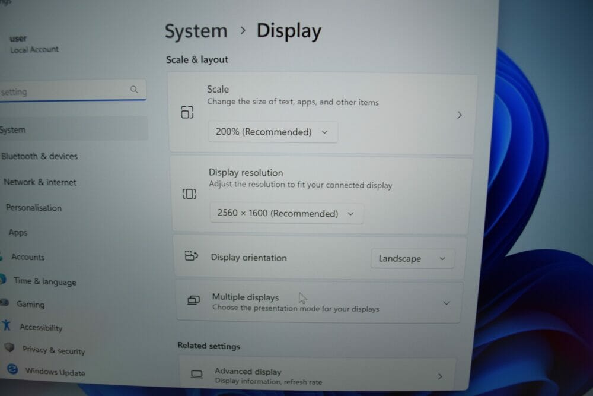This screenshot has width=593, height=396.
Task: Select System in the sidebar
Action: point(74,129)
